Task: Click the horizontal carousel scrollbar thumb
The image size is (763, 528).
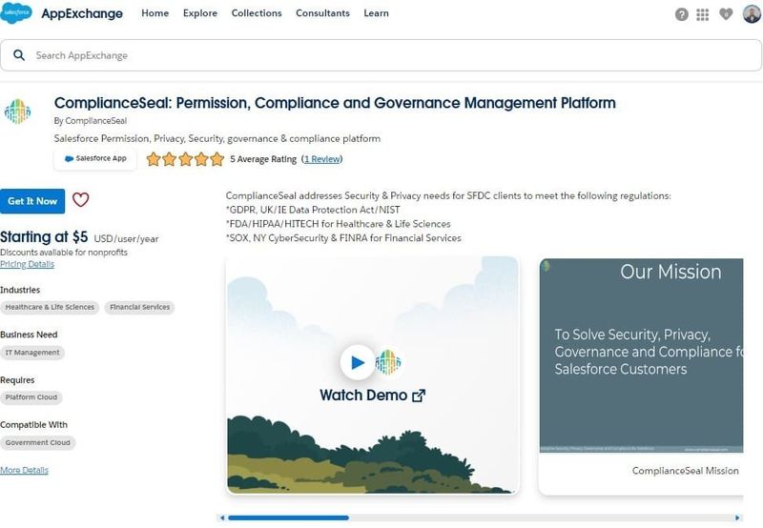Action: click(x=289, y=518)
